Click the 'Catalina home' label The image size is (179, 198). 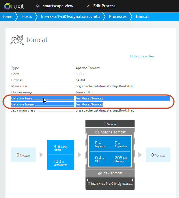(x=23, y=104)
